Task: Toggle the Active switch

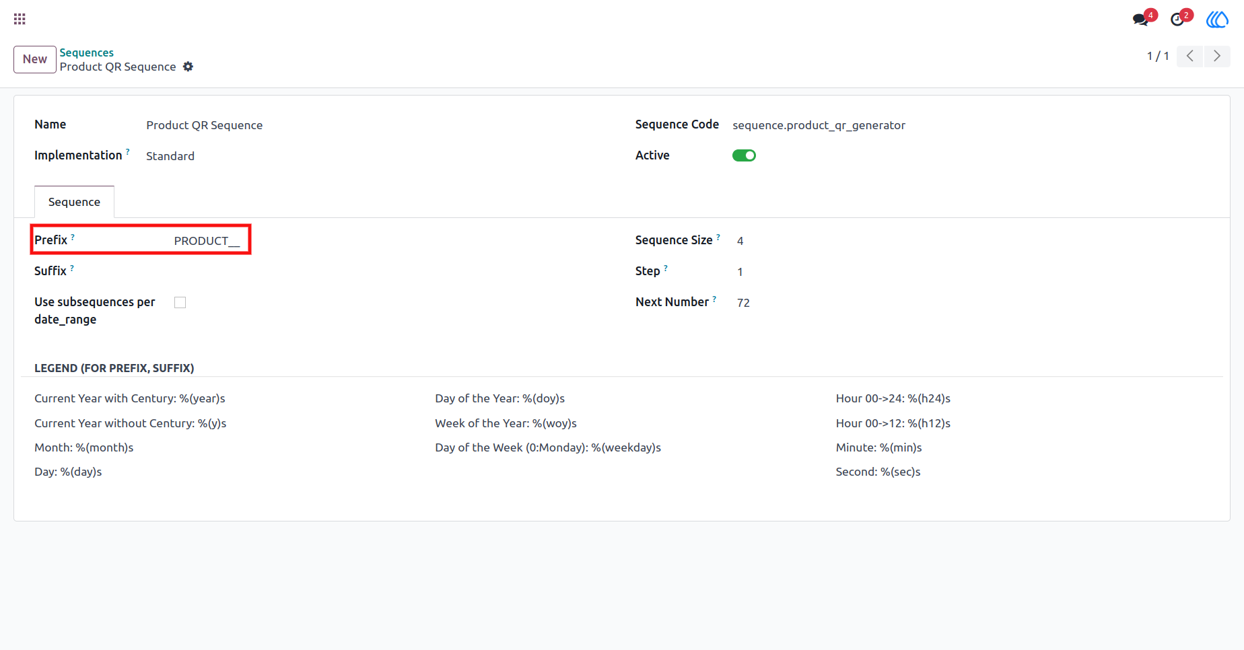Action: pos(745,155)
